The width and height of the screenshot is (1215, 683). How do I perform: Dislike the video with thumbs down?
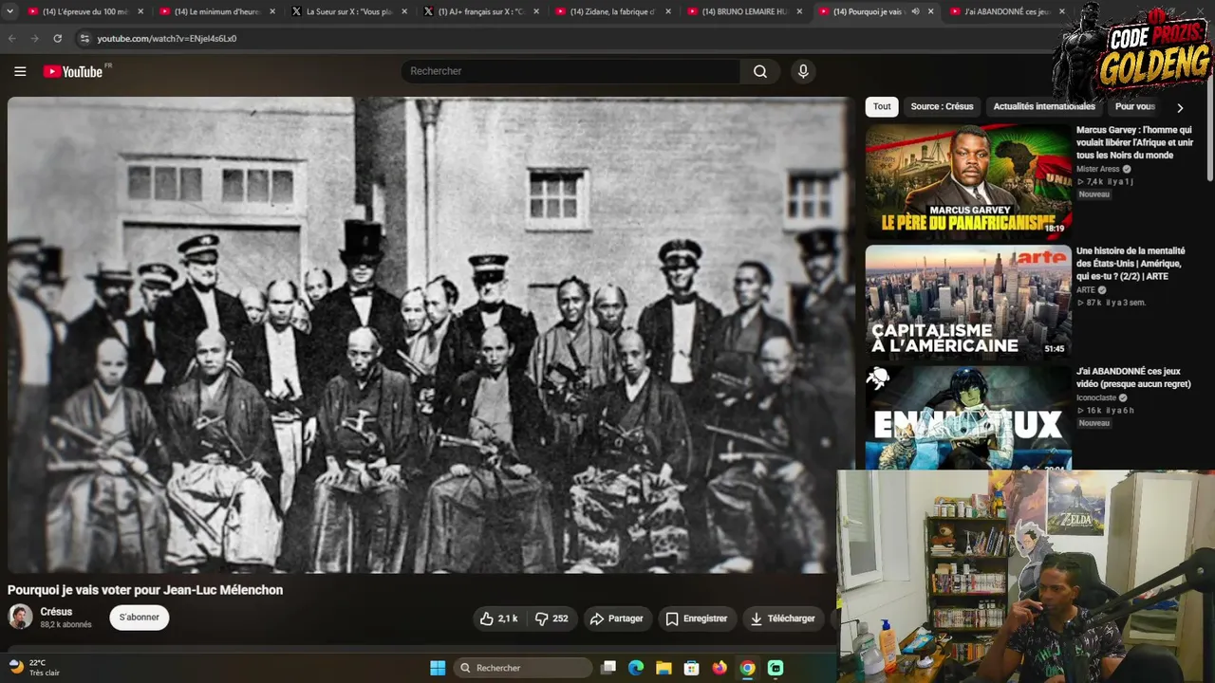coord(551,618)
